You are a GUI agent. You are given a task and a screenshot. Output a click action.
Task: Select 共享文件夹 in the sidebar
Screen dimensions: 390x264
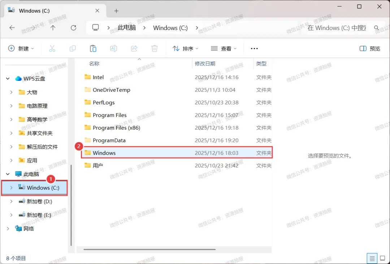coord(40,133)
